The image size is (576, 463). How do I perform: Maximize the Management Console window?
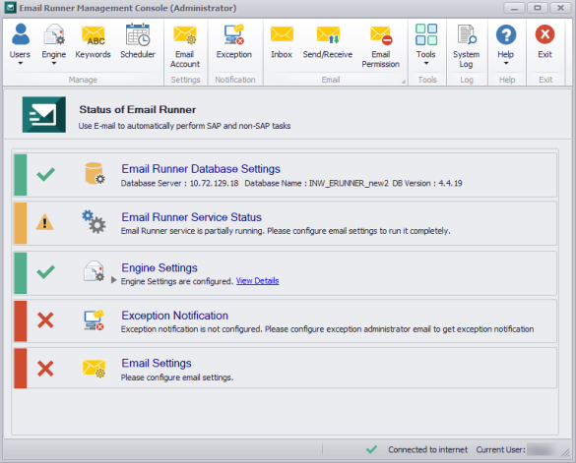click(x=538, y=8)
